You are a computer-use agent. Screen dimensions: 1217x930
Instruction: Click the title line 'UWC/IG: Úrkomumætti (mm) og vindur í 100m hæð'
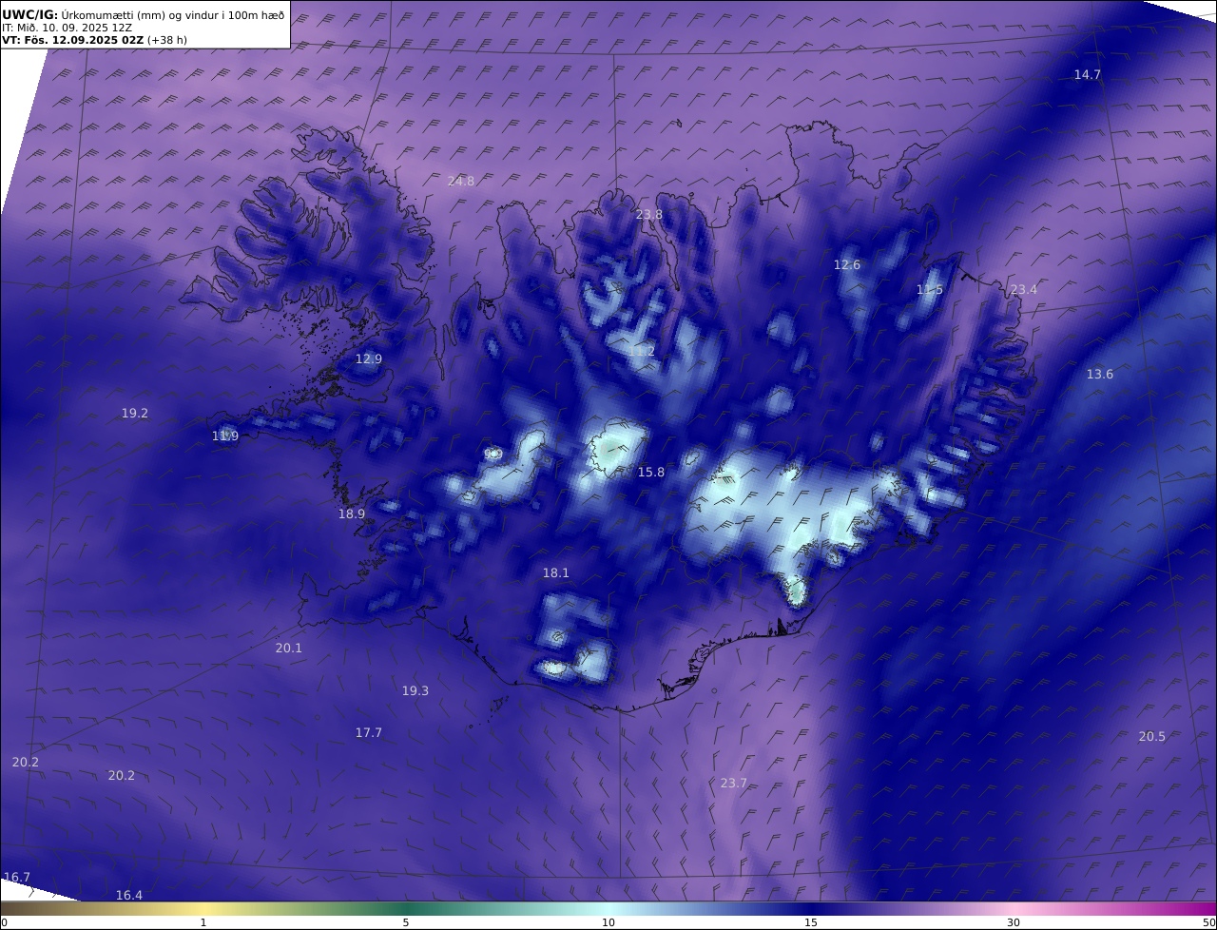143,14
